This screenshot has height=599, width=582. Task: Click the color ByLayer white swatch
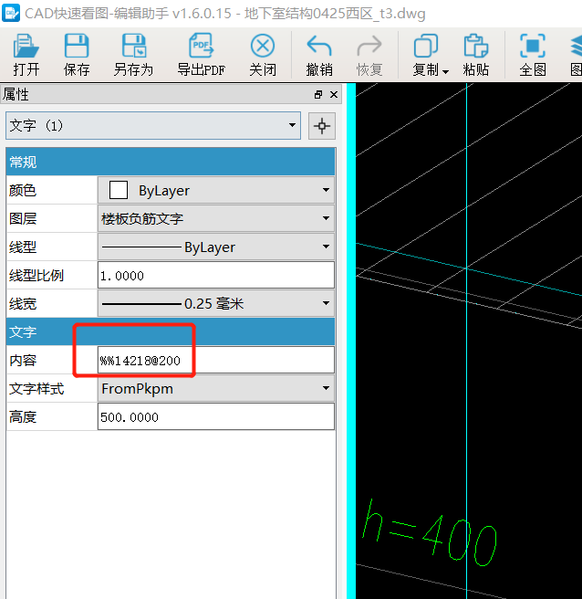pos(119,190)
